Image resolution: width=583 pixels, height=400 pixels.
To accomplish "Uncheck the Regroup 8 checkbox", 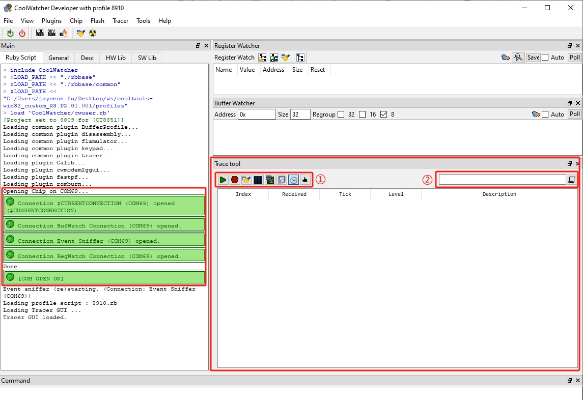I will [x=384, y=114].
